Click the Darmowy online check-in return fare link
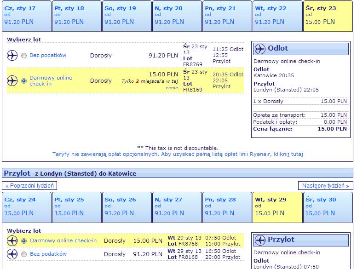Viewport: 357px width, 269px height. point(63,240)
